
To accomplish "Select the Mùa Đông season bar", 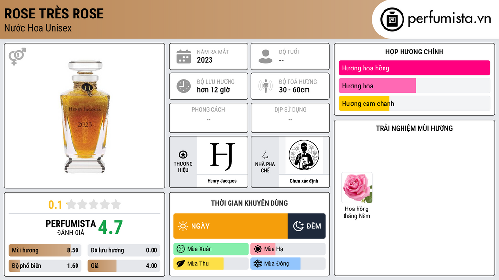I will click(288, 263).
